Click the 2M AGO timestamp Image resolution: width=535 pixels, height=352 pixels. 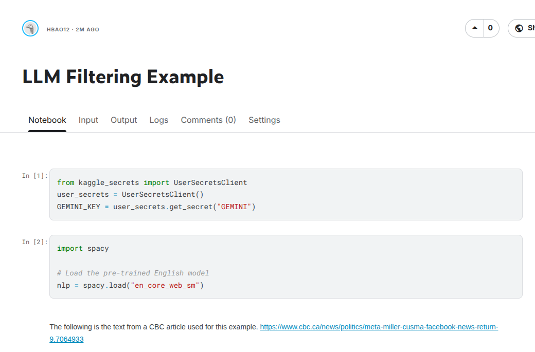pos(87,30)
